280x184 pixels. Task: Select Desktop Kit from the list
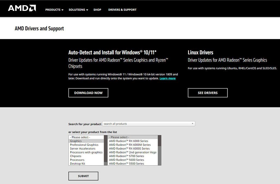pos(77,163)
